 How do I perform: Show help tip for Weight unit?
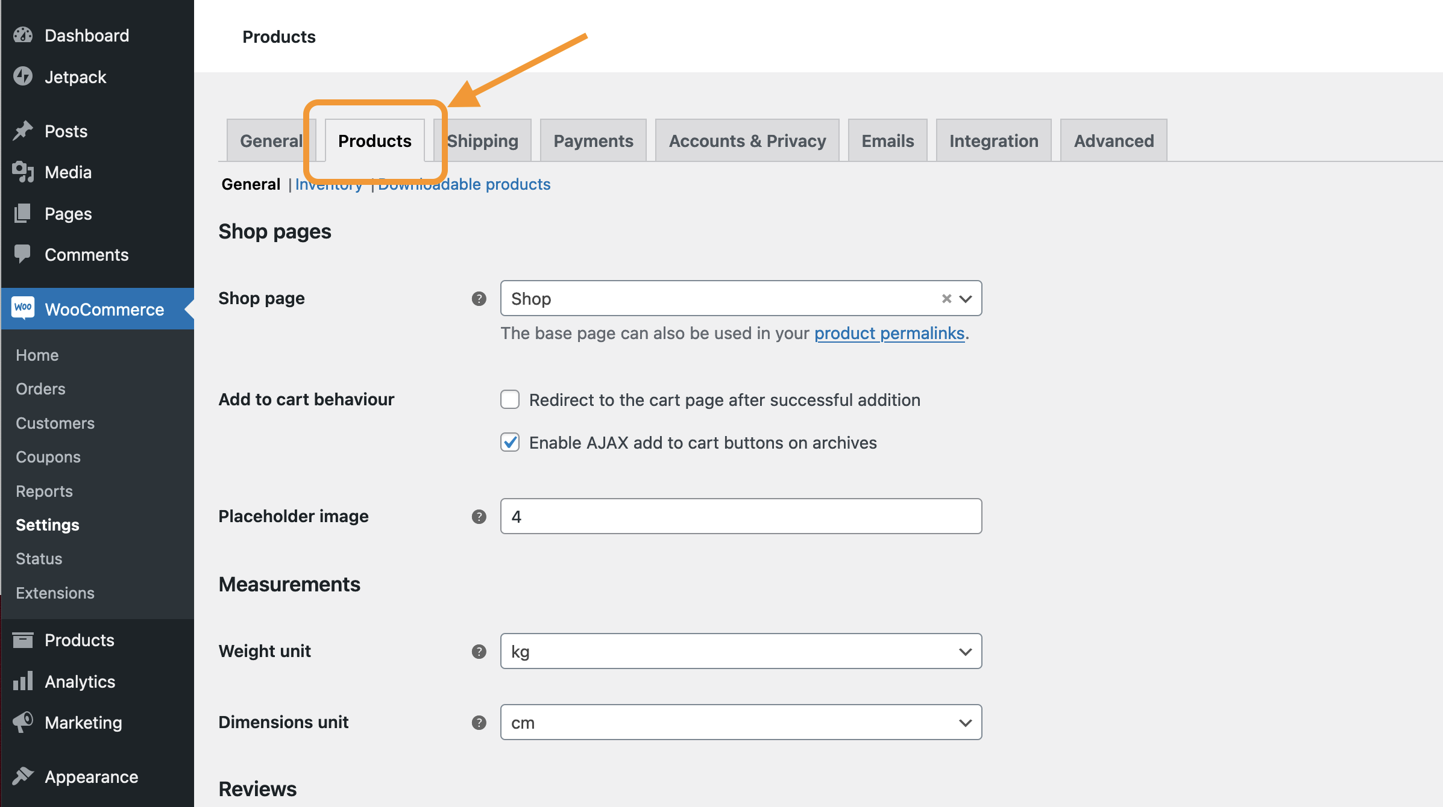click(479, 651)
